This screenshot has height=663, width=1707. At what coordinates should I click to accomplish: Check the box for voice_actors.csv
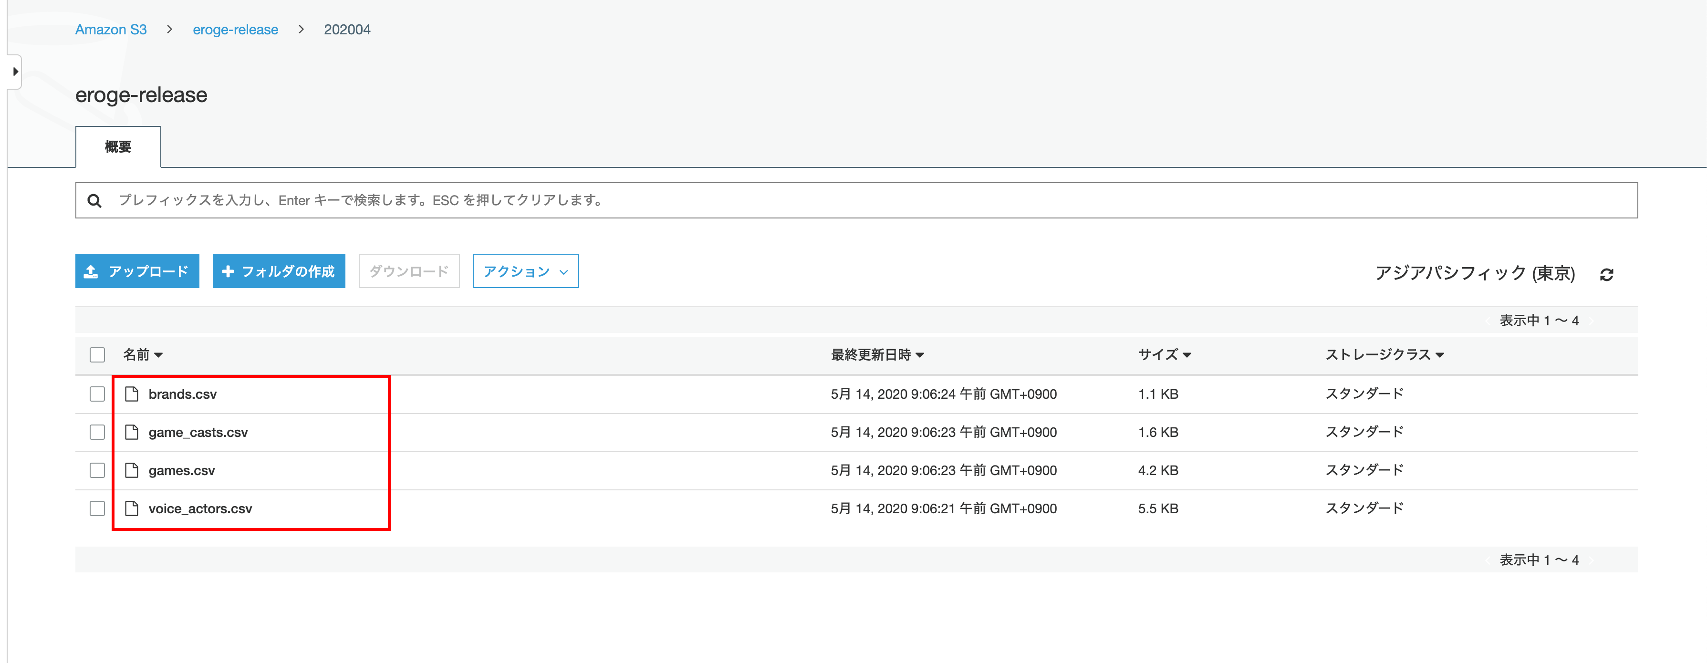(97, 508)
